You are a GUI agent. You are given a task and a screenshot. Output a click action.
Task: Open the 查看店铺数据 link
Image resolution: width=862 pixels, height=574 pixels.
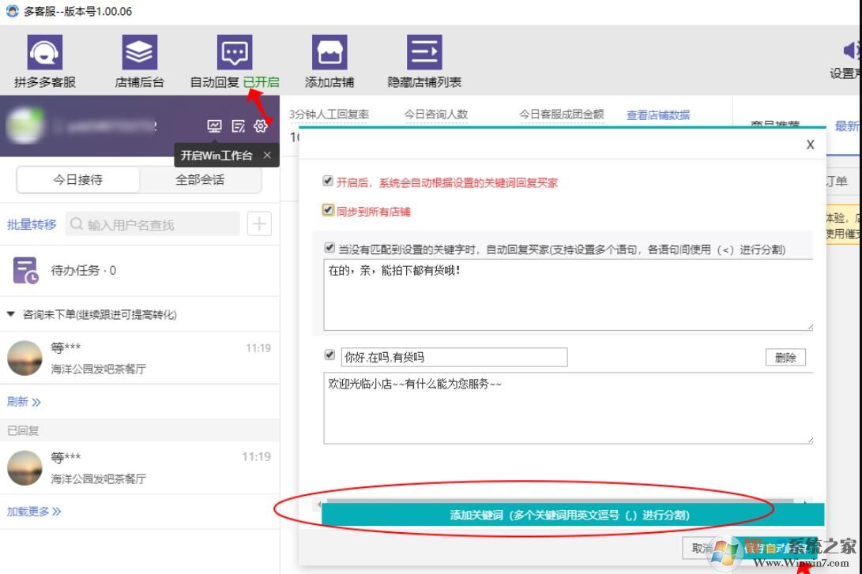point(657,114)
